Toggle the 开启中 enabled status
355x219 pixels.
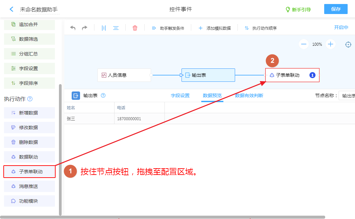341,27
